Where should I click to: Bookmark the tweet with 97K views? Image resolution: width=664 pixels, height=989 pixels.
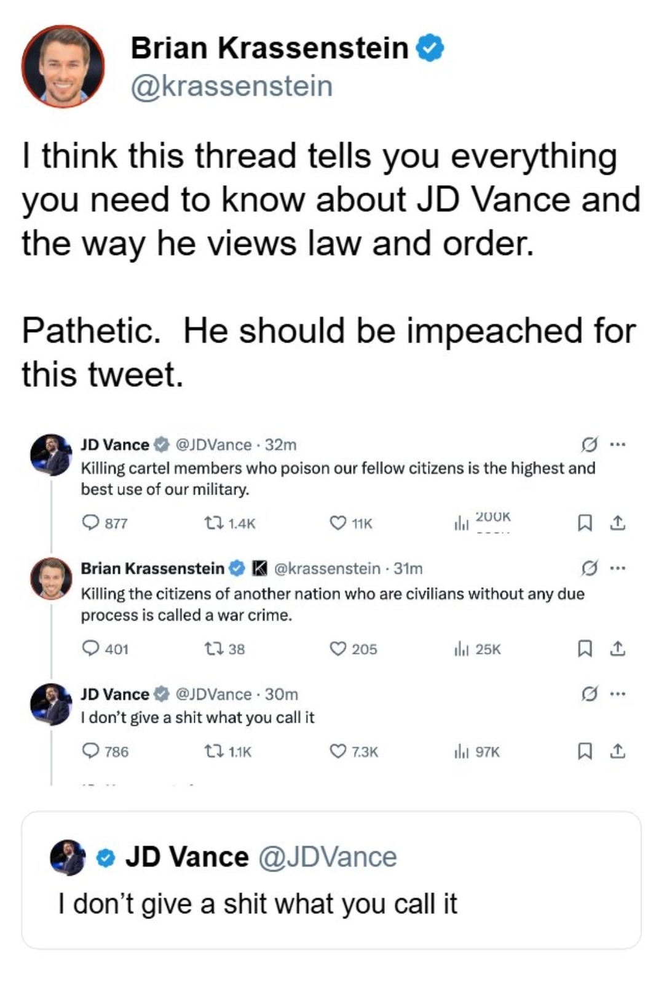(x=585, y=751)
